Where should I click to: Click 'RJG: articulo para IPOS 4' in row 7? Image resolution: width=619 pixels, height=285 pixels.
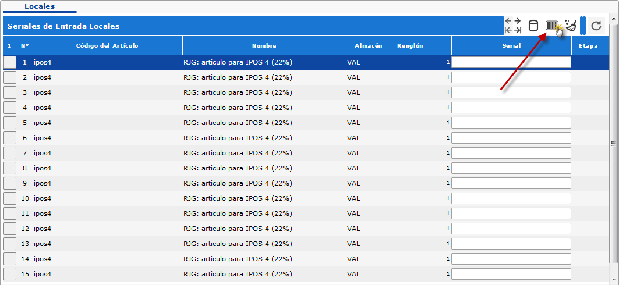coord(227,153)
